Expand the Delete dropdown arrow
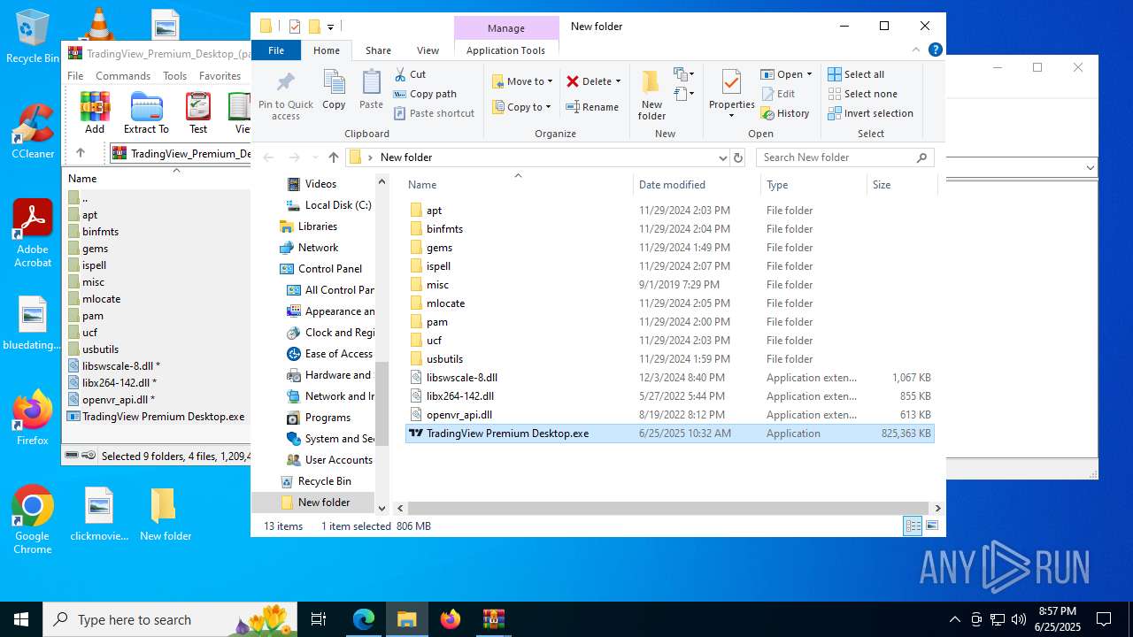The image size is (1133, 637). (618, 81)
